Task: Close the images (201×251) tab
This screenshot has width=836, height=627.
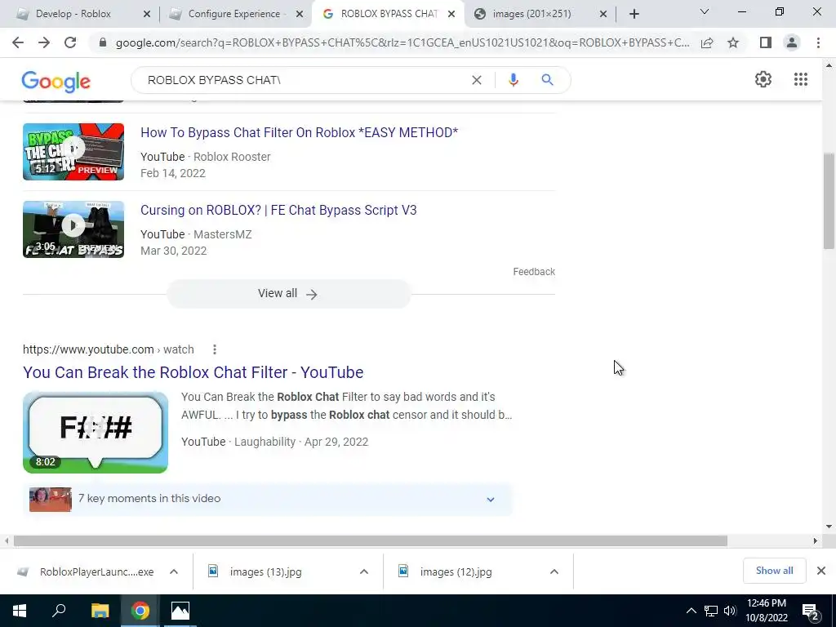Action: [603, 14]
